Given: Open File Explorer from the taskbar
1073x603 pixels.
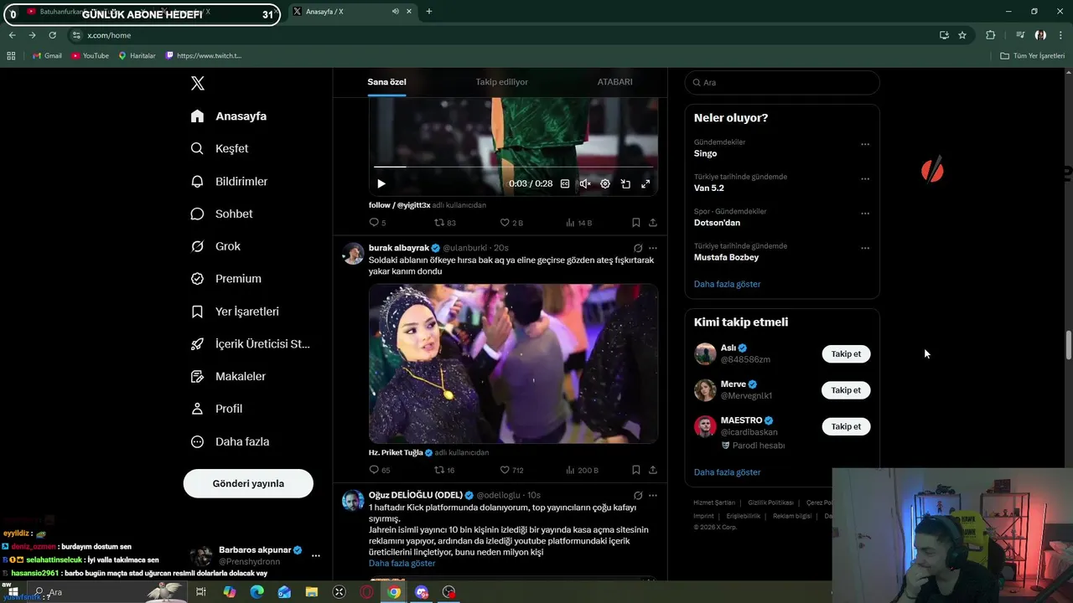Looking at the screenshot, I should (x=312, y=592).
